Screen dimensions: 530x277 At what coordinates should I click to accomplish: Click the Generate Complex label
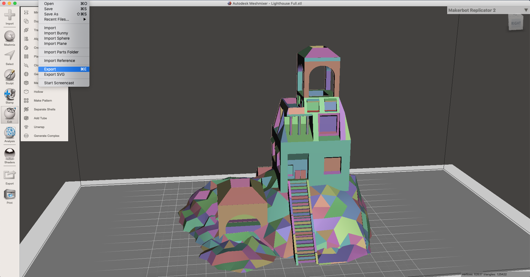(x=47, y=136)
